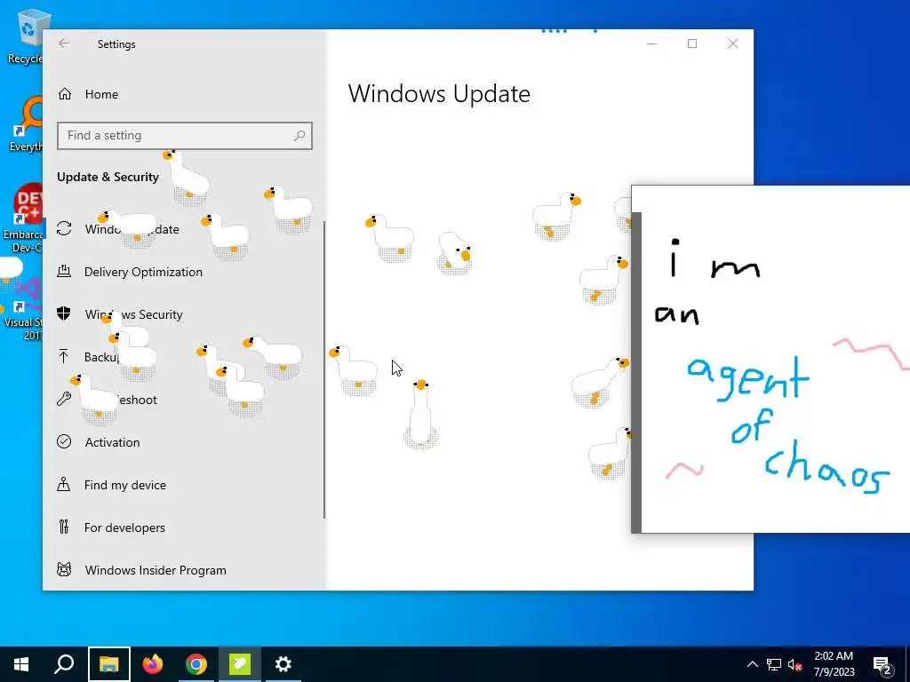
Task: Select the Everything desktop shortcut
Action: click(26, 124)
